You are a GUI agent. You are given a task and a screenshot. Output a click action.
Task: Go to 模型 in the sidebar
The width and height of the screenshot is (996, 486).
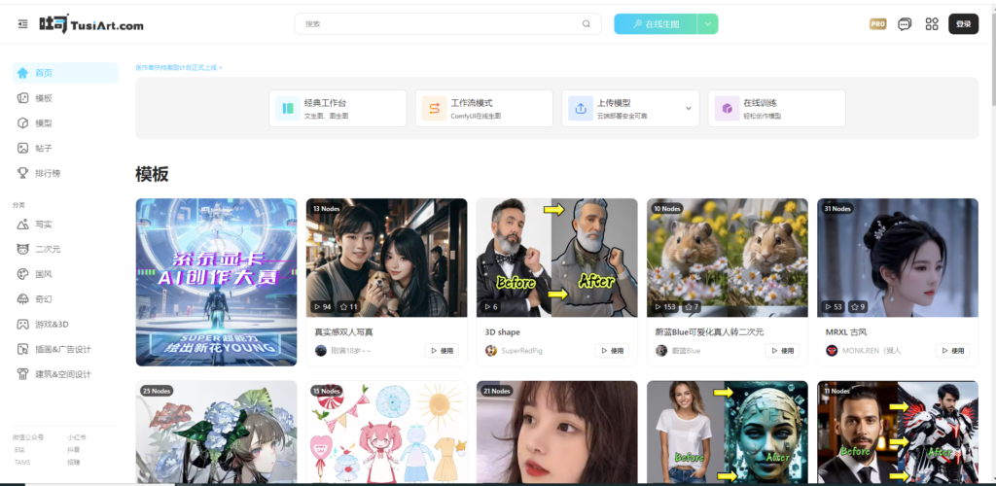click(43, 123)
